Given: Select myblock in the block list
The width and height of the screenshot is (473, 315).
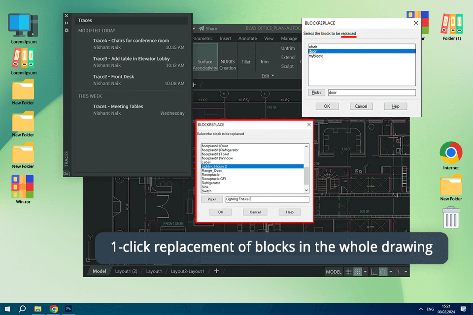Looking at the screenshot, I should (x=362, y=56).
